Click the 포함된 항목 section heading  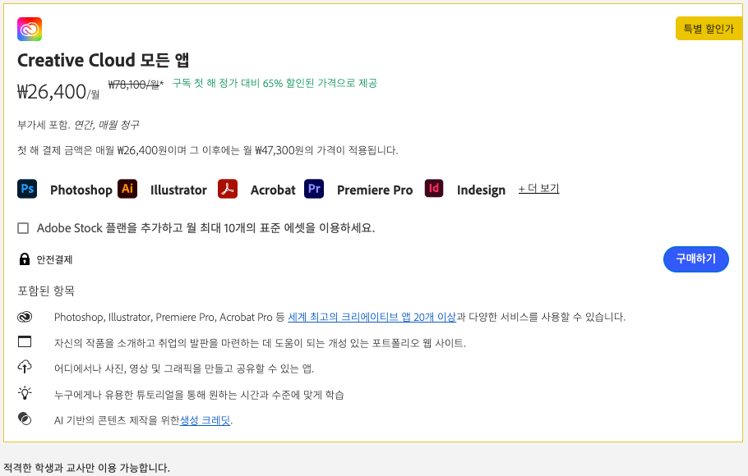46,291
